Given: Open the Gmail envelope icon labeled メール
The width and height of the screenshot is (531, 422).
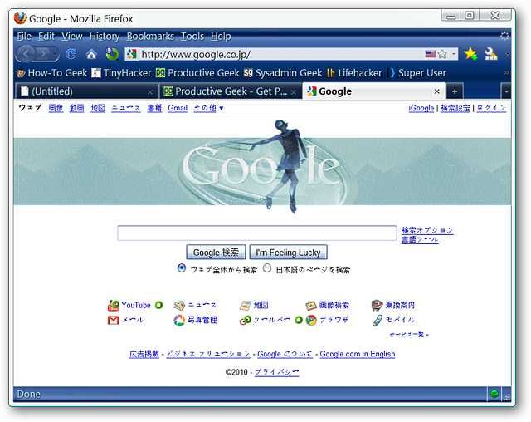Looking at the screenshot, I should click(x=113, y=320).
